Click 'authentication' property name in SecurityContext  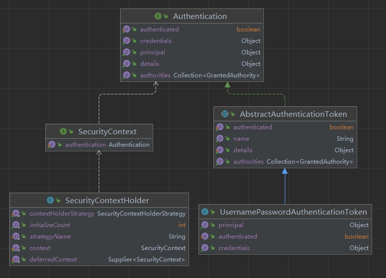85,145
